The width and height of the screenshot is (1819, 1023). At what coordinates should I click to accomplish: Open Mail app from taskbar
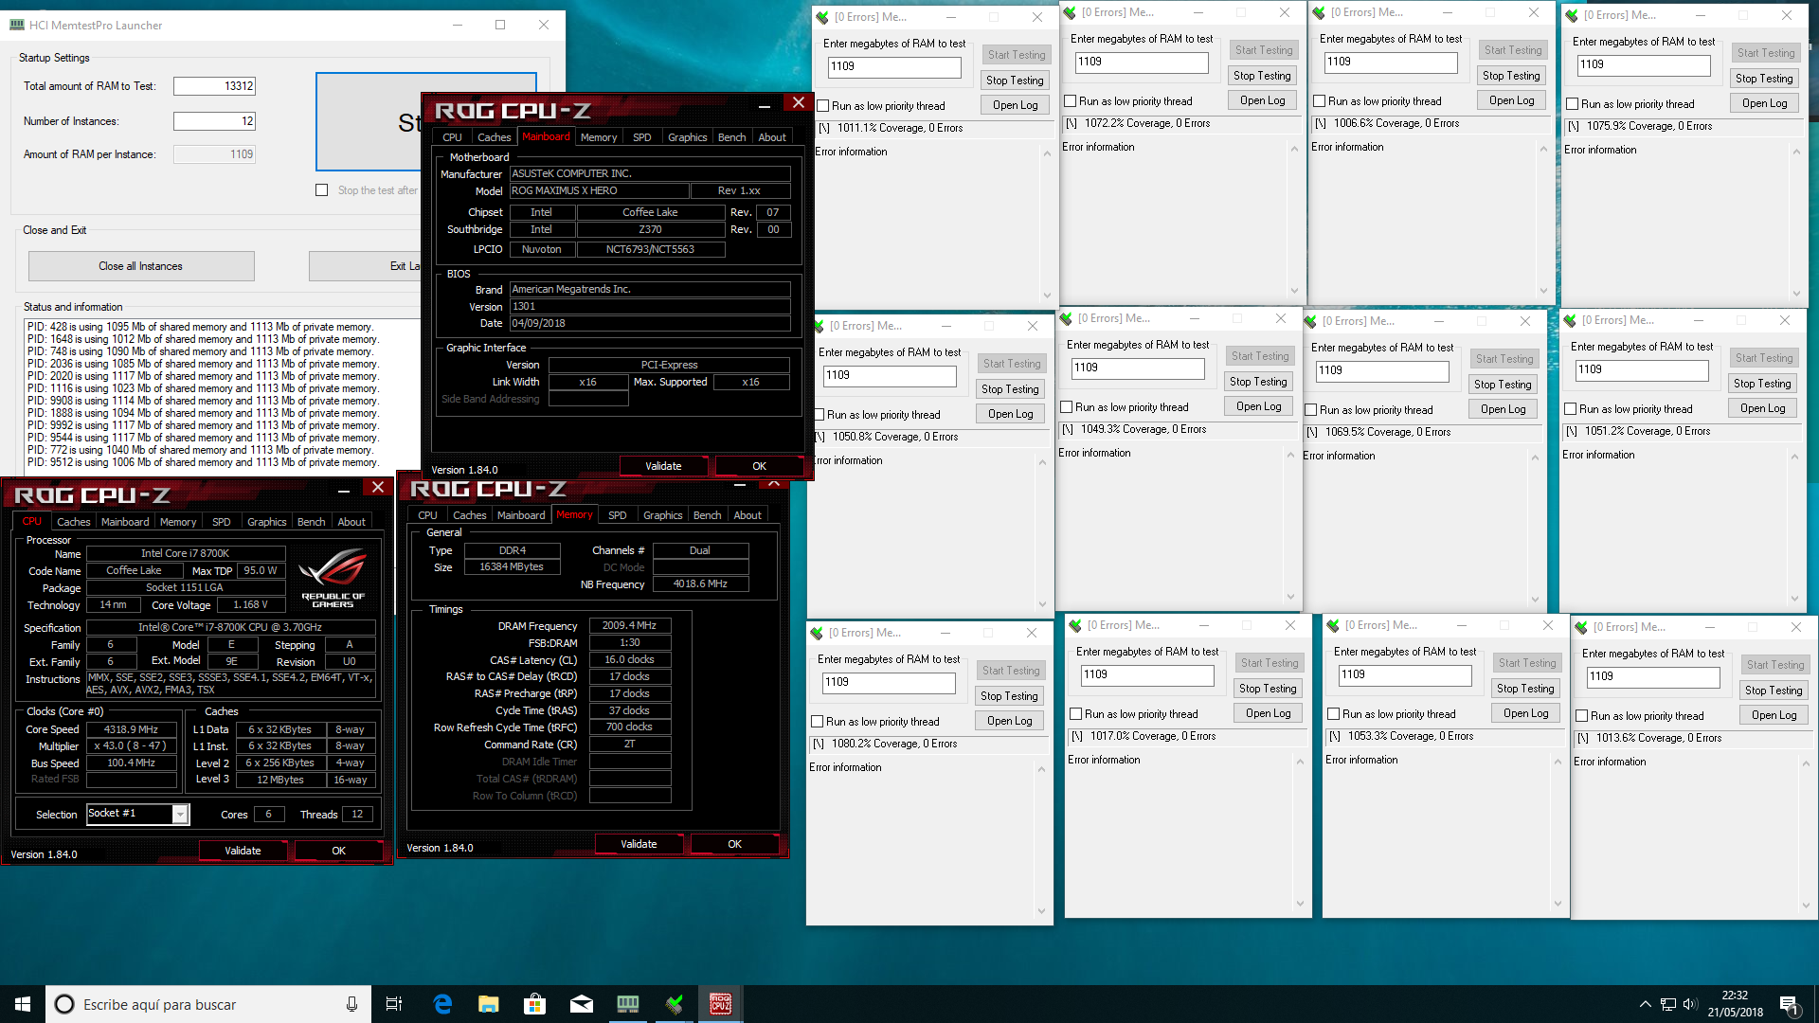581,1004
